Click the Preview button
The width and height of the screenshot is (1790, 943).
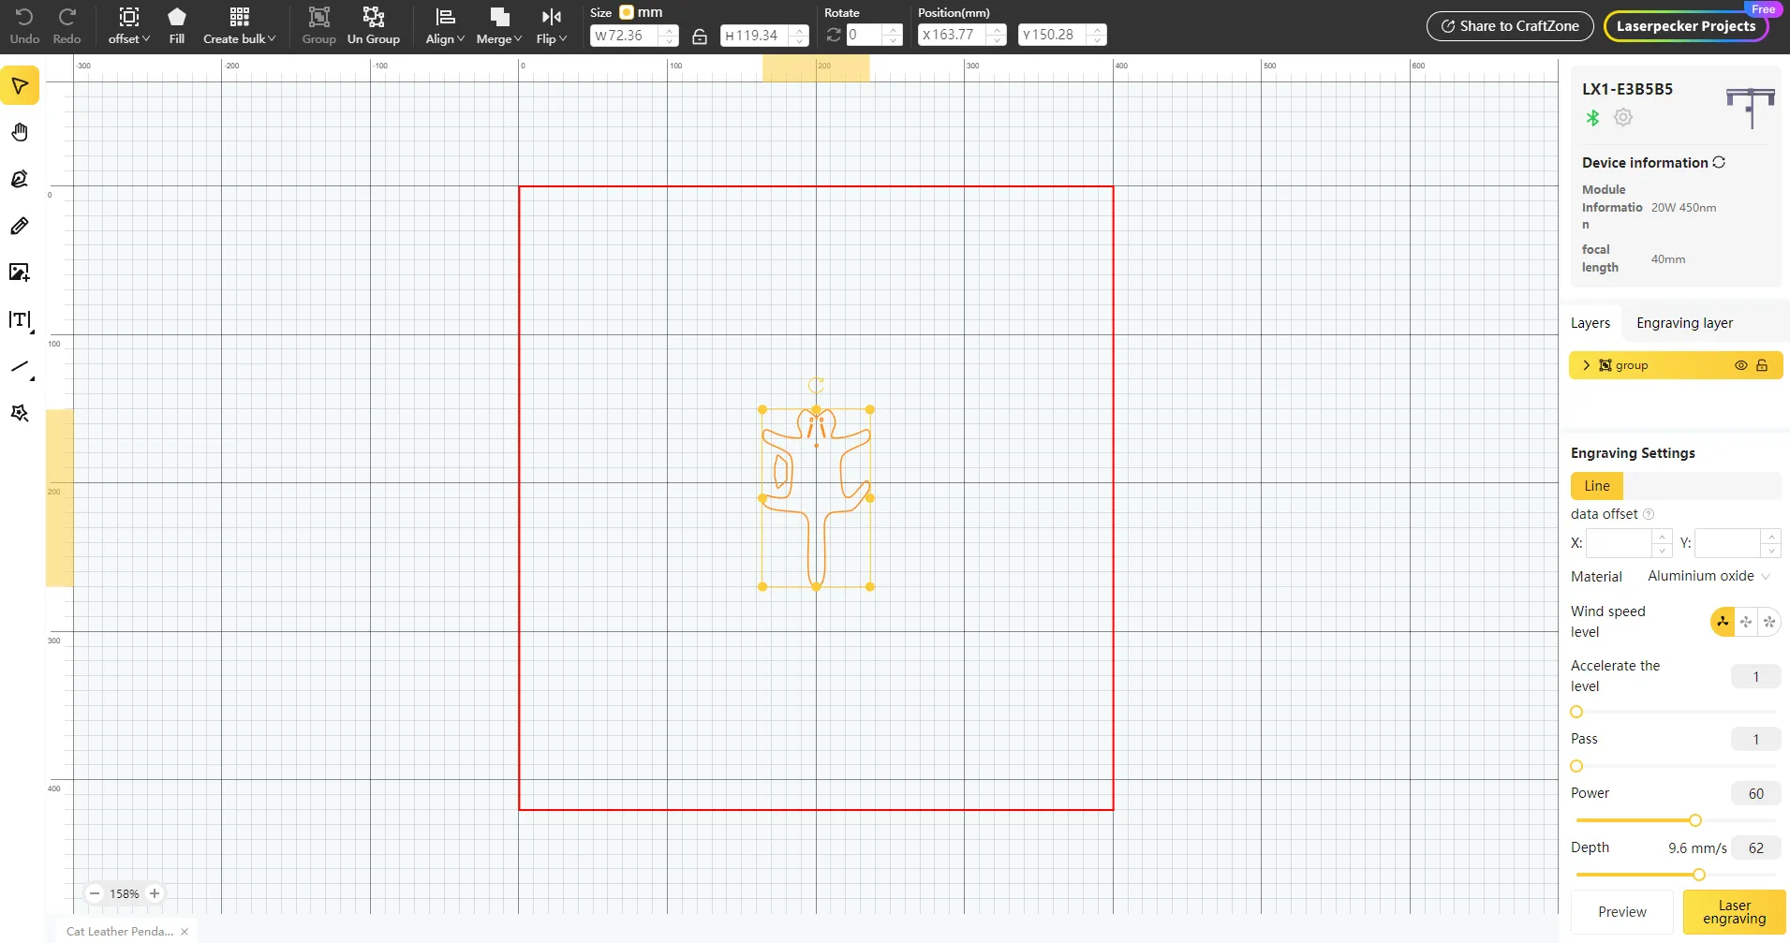(1622, 912)
